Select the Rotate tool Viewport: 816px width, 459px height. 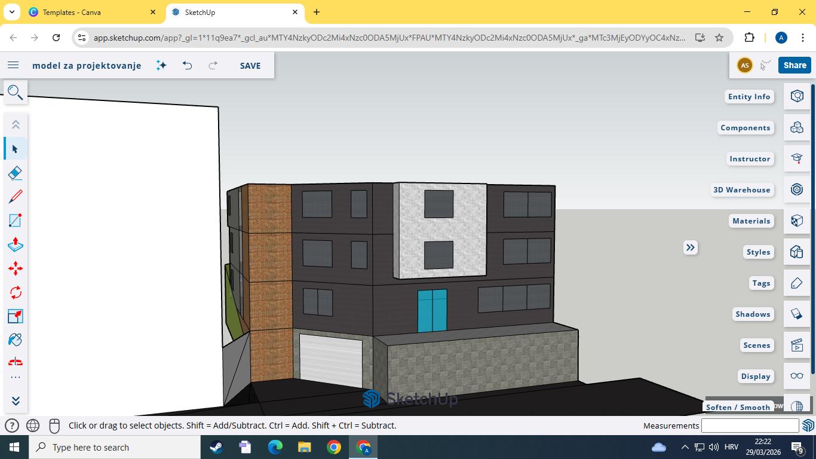[x=16, y=292]
